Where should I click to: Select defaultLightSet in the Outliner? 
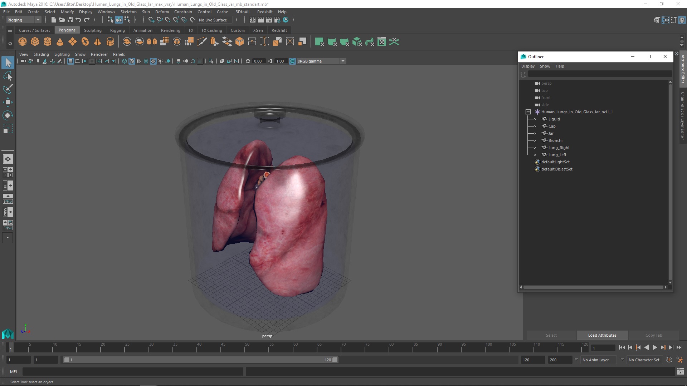(555, 162)
